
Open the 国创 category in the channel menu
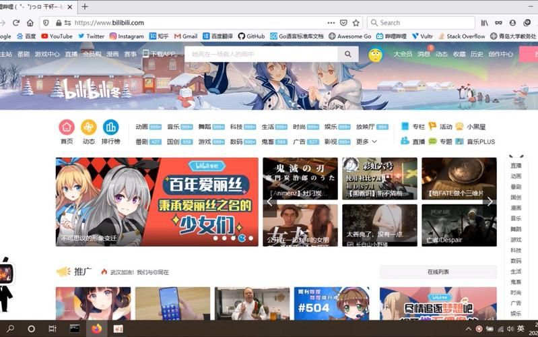click(180, 142)
